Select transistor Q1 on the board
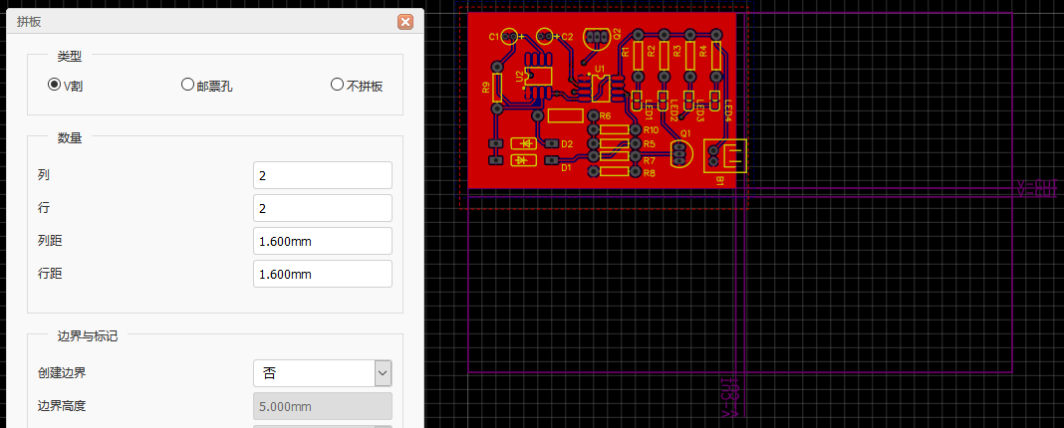Image resolution: width=1064 pixels, height=428 pixels. coord(681,154)
